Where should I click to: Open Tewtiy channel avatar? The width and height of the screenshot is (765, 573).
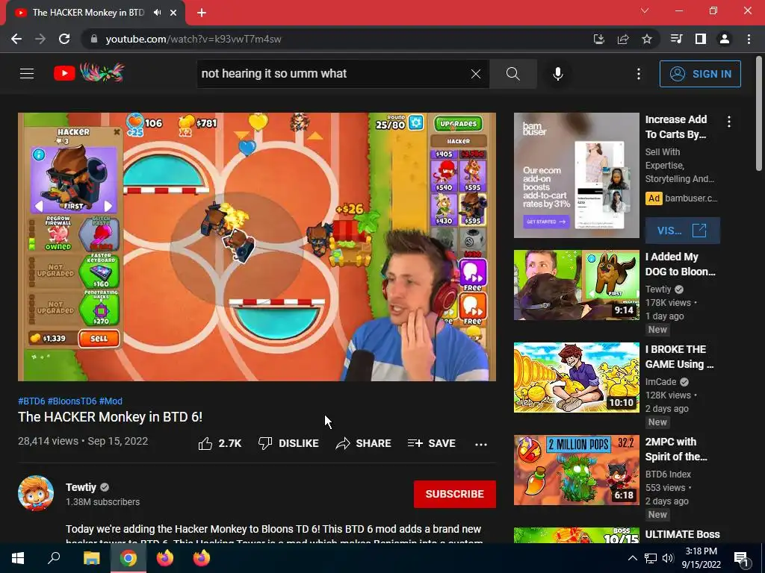coord(36,493)
